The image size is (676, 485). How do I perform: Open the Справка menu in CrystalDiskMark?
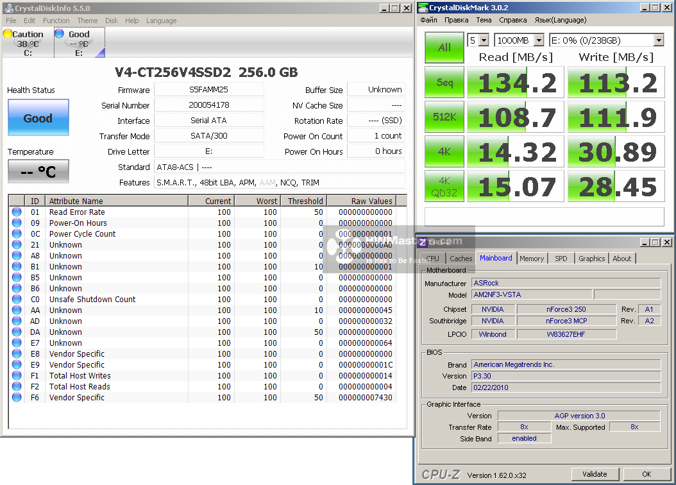coord(513,20)
